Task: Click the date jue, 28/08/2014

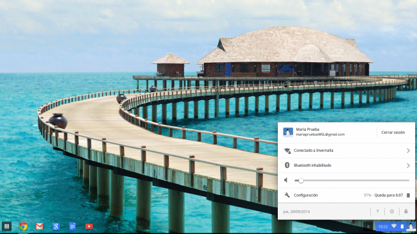Action: click(x=296, y=212)
